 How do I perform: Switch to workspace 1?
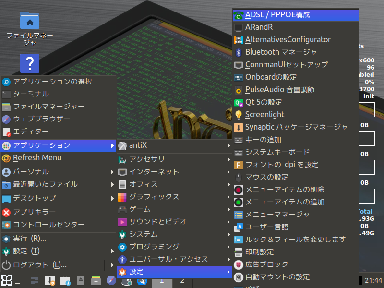click(162, 282)
